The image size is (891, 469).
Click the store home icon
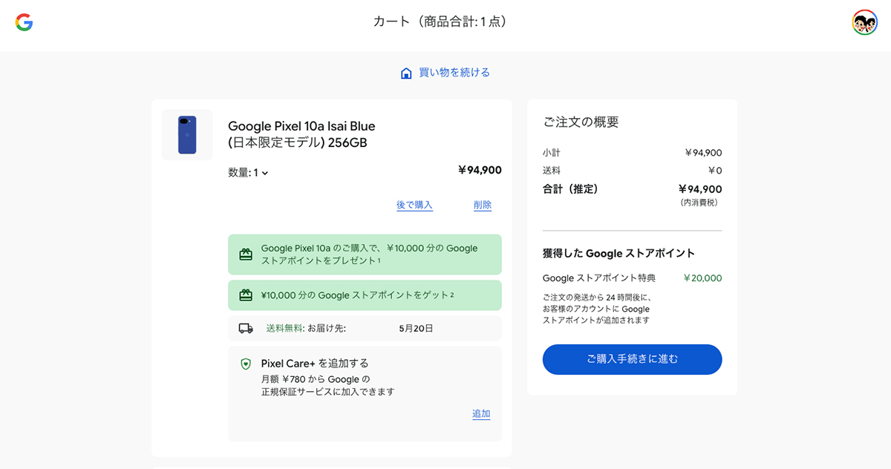pyautogui.click(x=406, y=73)
